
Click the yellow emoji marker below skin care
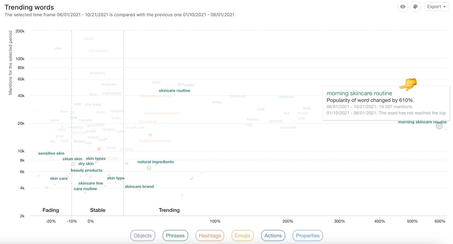(46, 188)
